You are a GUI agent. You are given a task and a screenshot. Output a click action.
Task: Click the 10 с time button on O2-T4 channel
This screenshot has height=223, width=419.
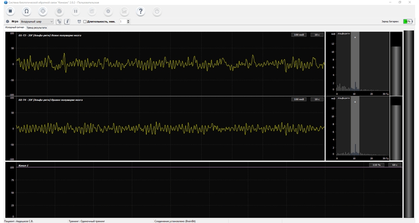317,99
